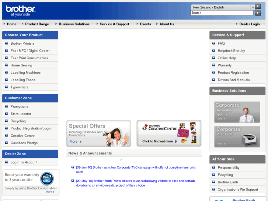
Task: Go to the Home menu item
Action: (x=12, y=24)
